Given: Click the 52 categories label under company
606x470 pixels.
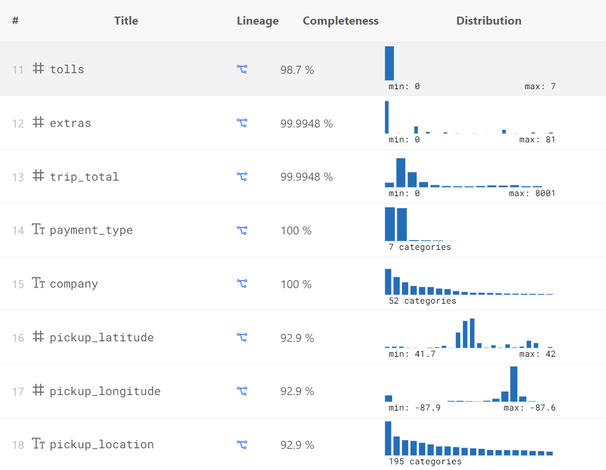Looking at the screenshot, I should [x=421, y=300].
